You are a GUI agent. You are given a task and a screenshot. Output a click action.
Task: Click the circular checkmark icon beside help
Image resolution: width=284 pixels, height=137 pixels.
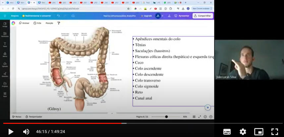(x=205, y=117)
